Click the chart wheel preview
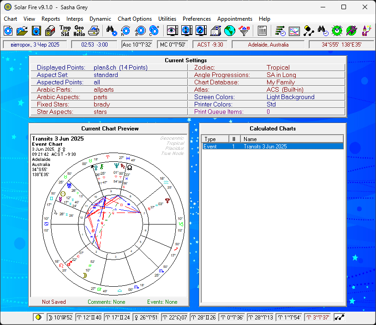 [113, 224]
